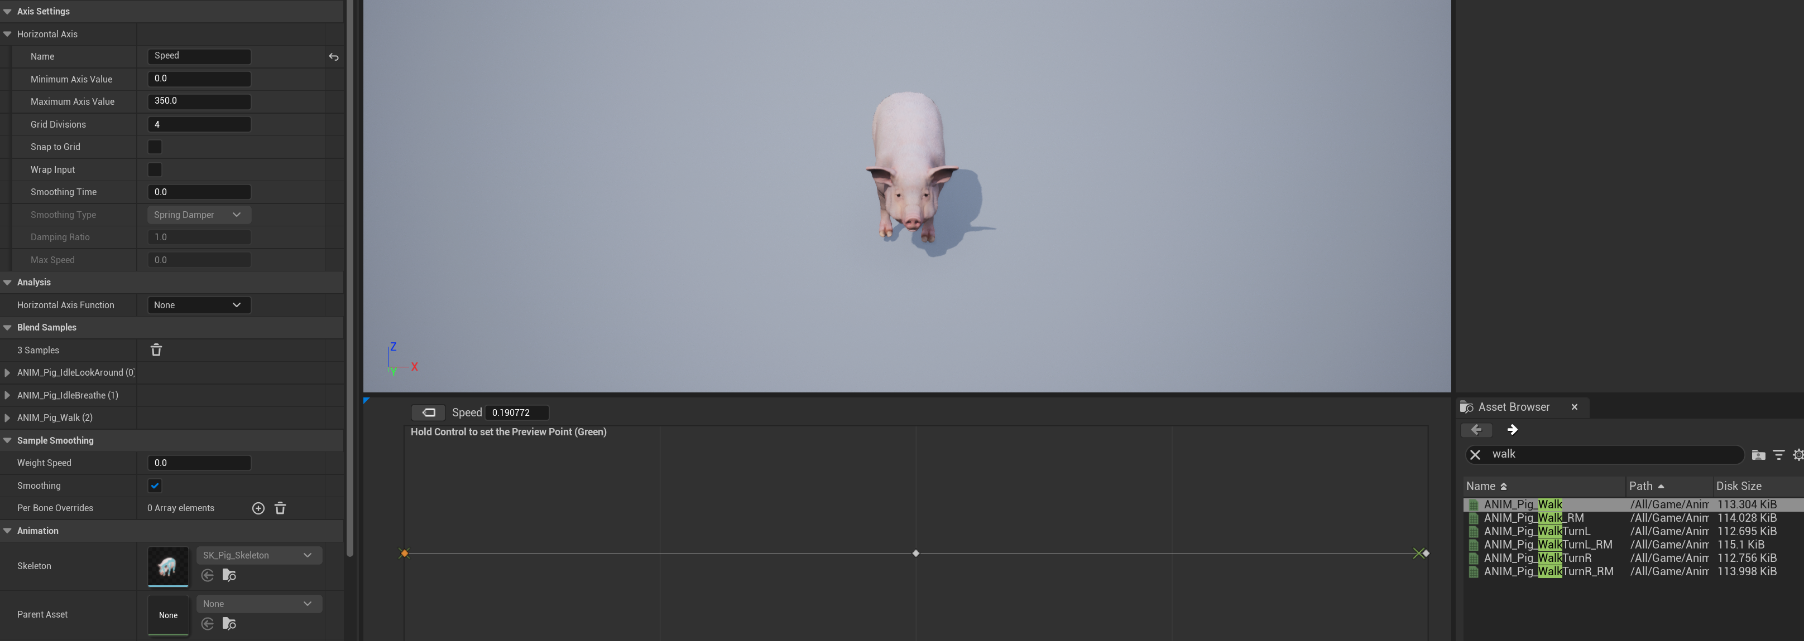Open the Asset Browser filter options
The image size is (1804, 641).
(x=1779, y=454)
